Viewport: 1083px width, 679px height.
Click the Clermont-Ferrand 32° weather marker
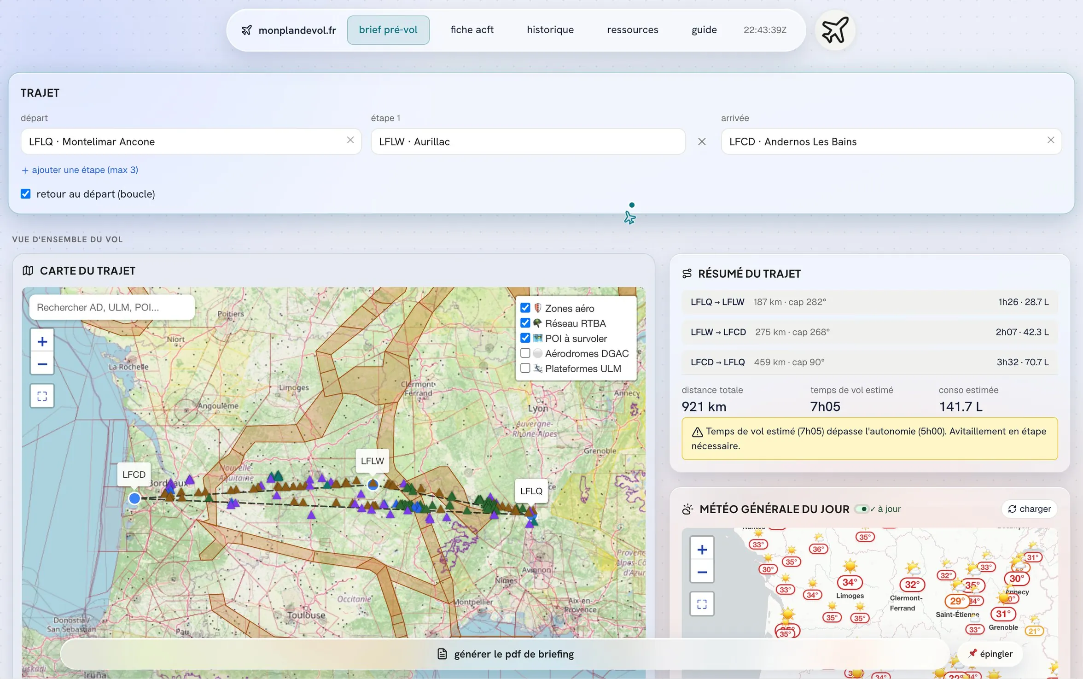[x=912, y=585]
